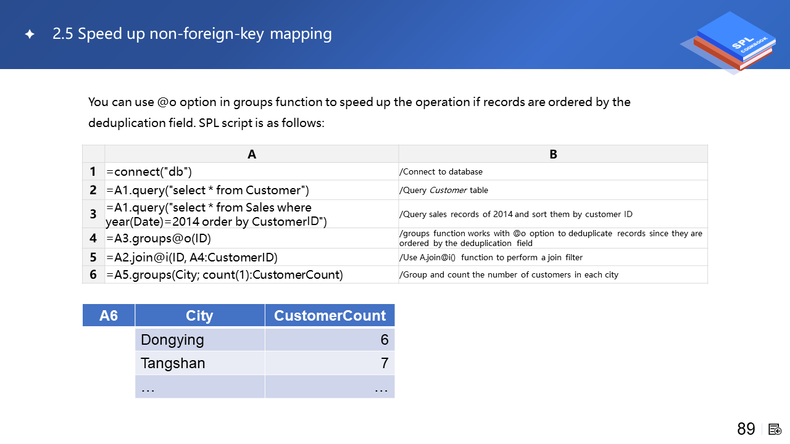Select column B header in script table
Image resolution: width=790 pixels, height=444 pixels.
pos(553,154)
